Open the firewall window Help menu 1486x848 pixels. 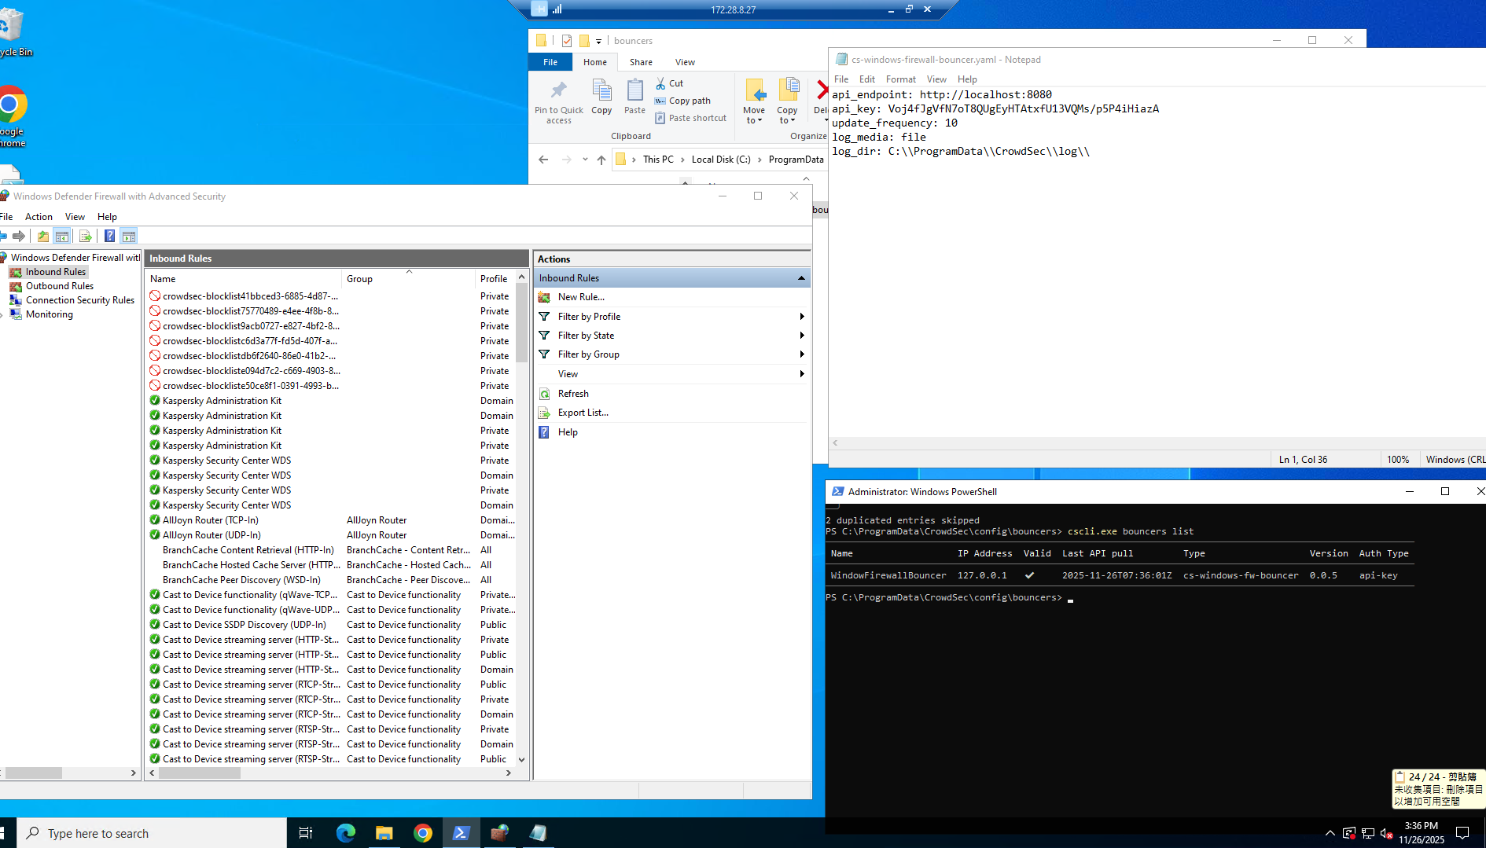point(107,217)
